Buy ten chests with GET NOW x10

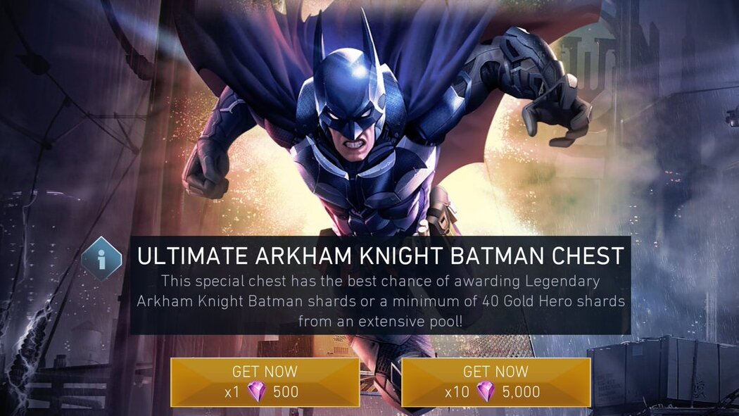(x=495, y=382)
